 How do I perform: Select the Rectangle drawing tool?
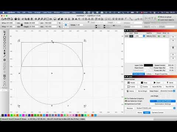click(x=4, y=37)
